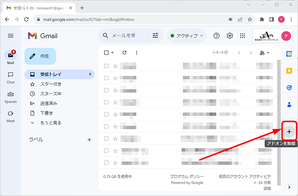Open the アクティブ status dropdown

pyautogui.click(x=187, y=35)
